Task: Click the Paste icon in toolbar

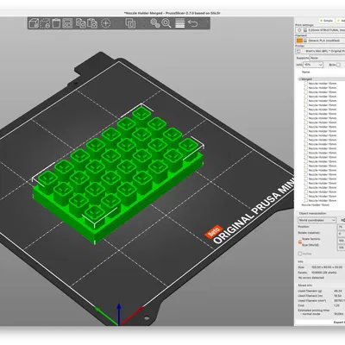Action: point(92,23)
